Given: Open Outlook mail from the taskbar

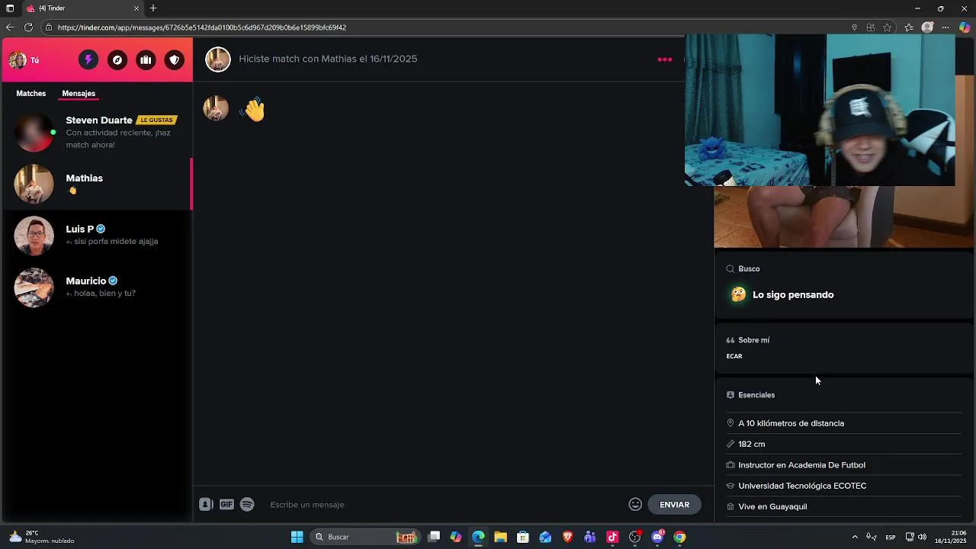Looking at the screenshot, I should [x=545, y=537].
